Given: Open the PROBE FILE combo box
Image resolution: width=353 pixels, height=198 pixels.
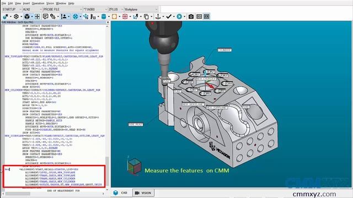Looking at the screenshot, I should click(62, 9).
